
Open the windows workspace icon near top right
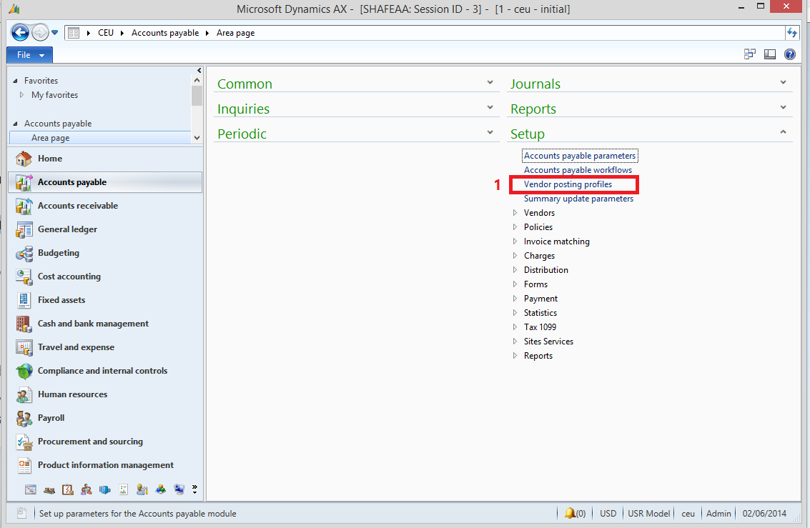pyautogui.click(x=749, y=54)
